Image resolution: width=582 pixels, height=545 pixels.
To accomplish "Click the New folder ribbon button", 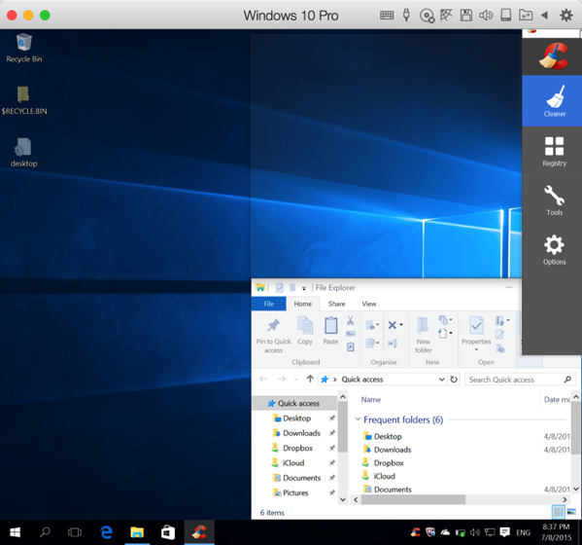I will point(423,335).
